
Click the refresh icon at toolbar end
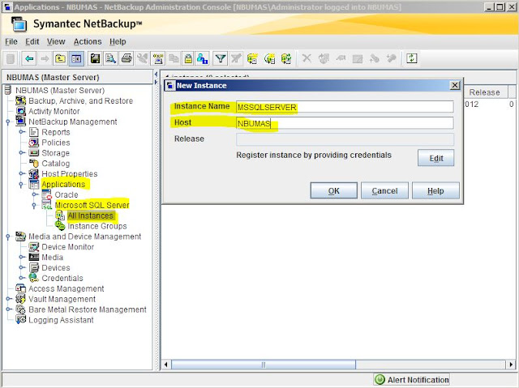[411, 59]
